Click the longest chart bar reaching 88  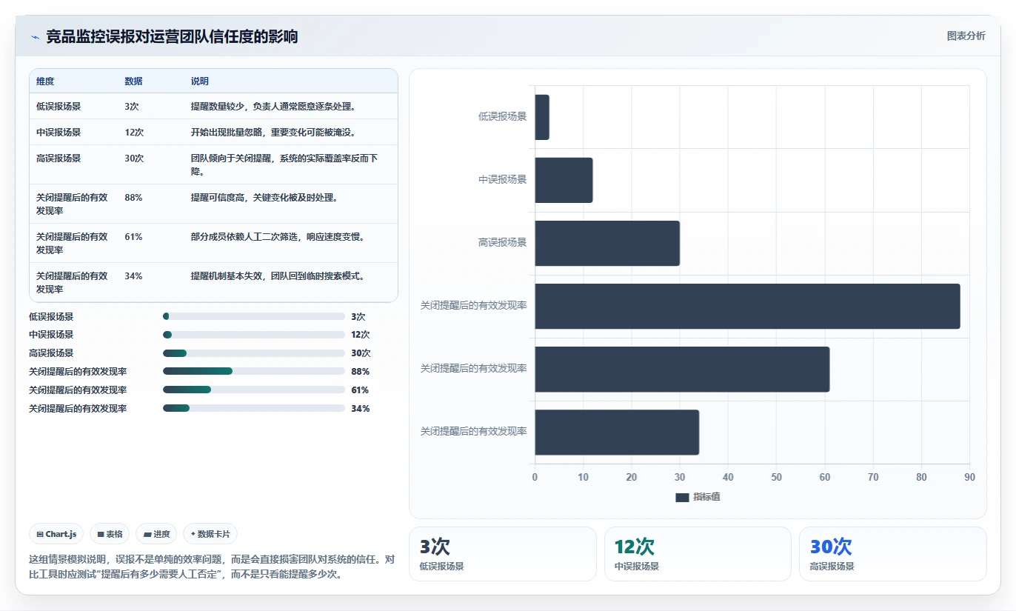click(x=747, y=306)
